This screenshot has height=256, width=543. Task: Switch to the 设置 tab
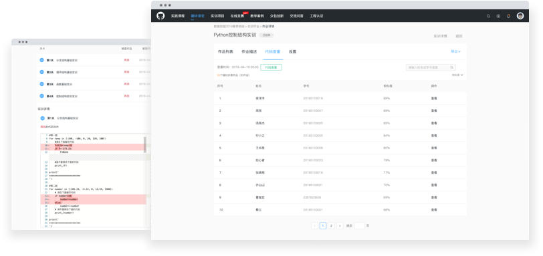[293, 52]
